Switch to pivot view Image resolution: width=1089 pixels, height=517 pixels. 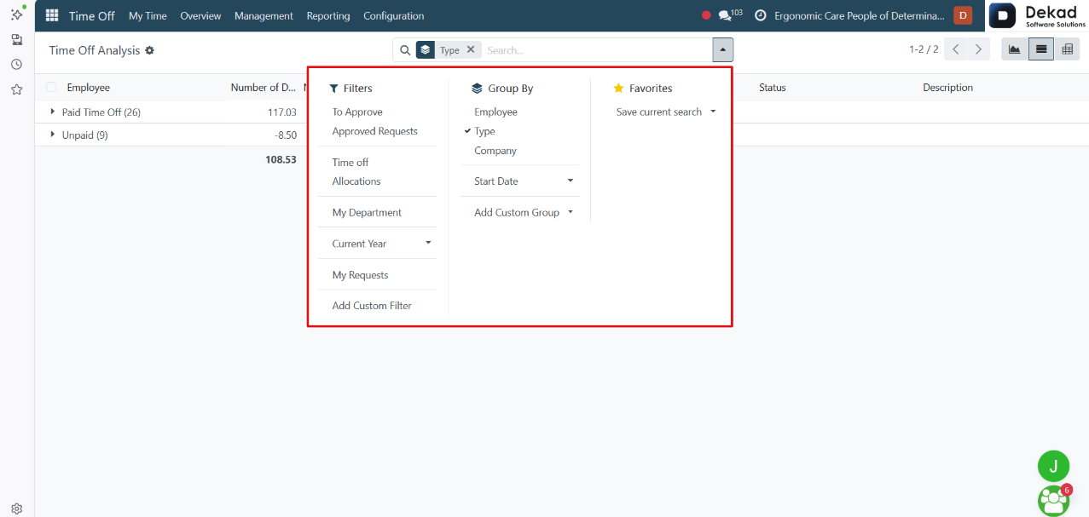(1067, 49)
